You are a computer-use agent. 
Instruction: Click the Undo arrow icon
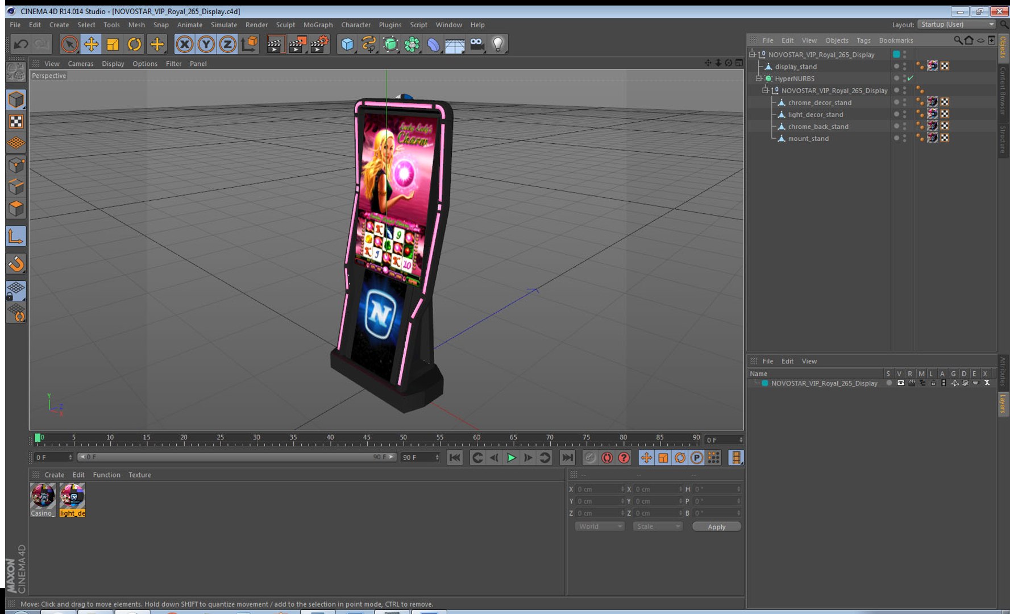21,44
